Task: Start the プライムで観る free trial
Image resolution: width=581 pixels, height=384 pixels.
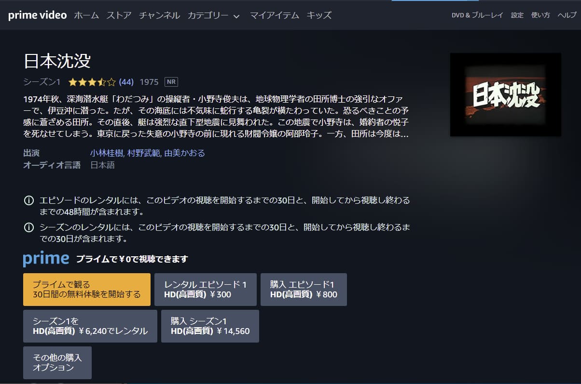Action: click(x=87, y=290)
